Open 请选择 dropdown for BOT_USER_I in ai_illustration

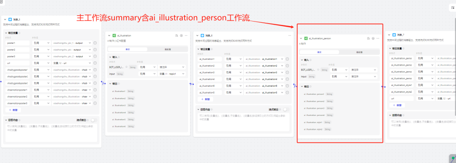click(x=171, y=67)
